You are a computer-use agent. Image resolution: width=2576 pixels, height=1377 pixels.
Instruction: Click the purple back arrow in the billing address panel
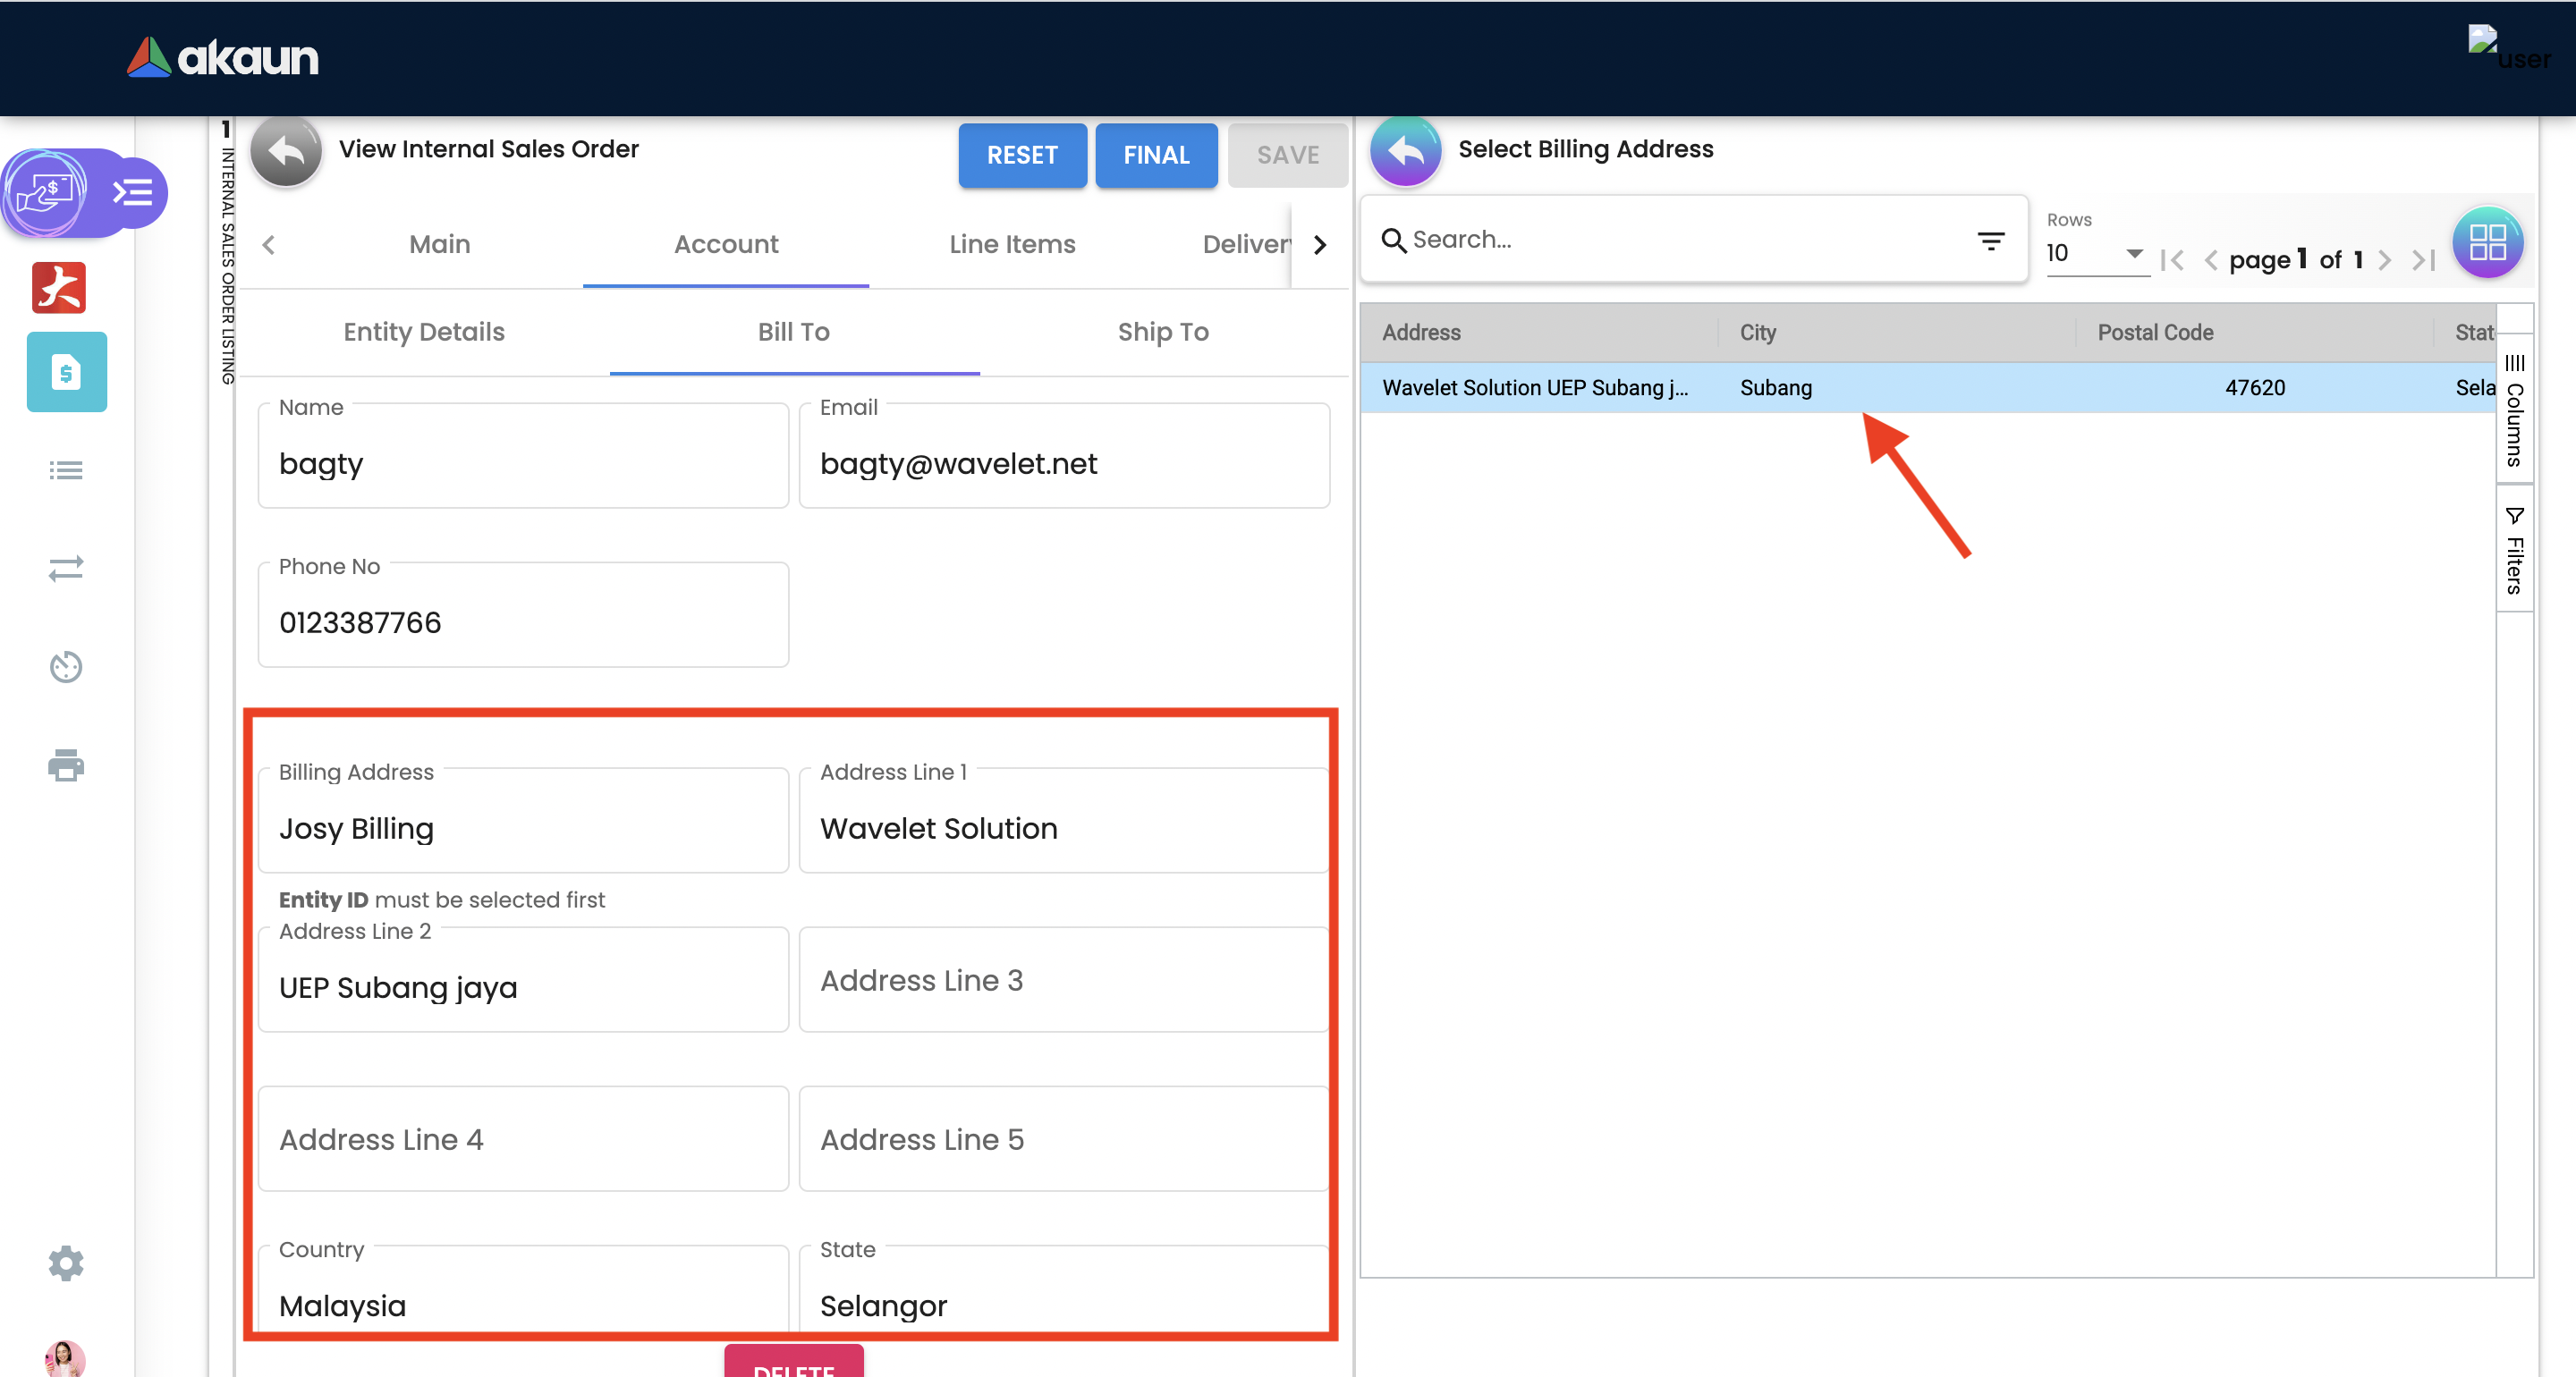[1405, 151]
